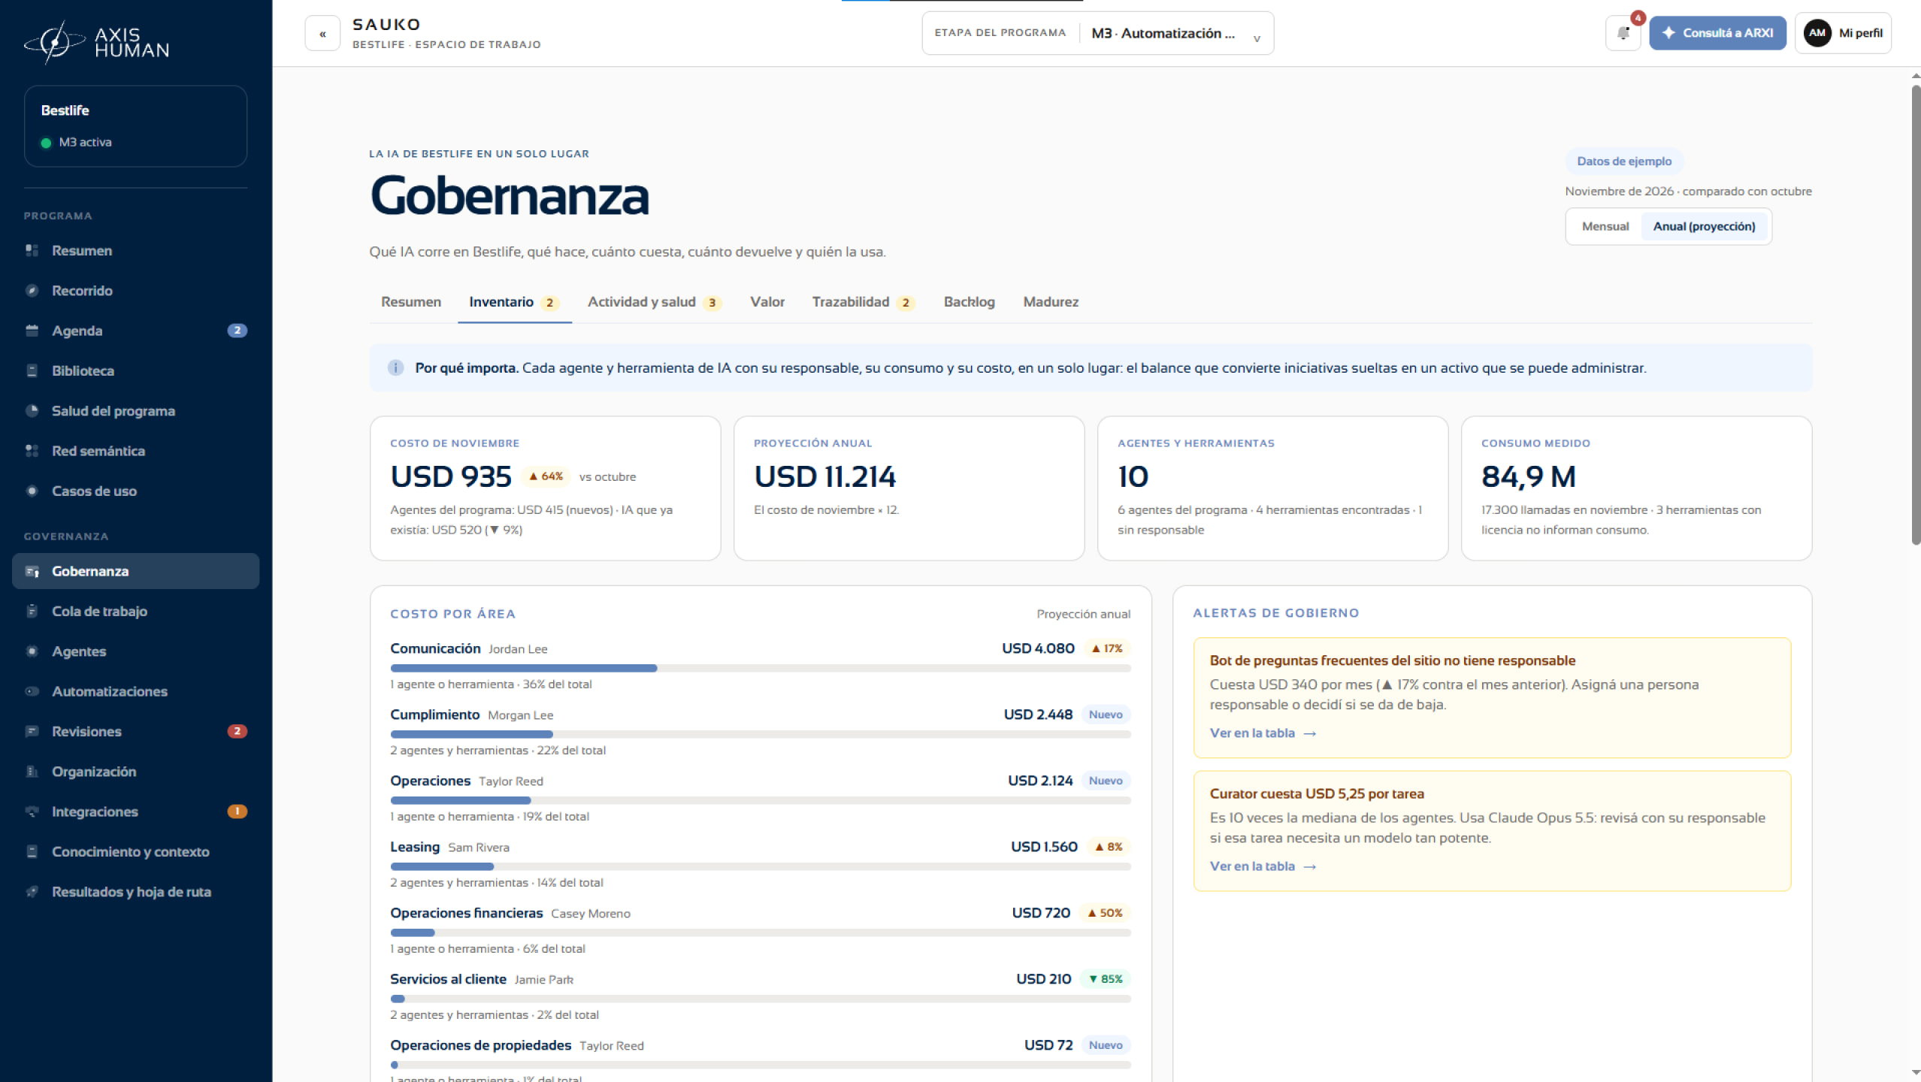Click the Red semántica icon

coord(32,451)
